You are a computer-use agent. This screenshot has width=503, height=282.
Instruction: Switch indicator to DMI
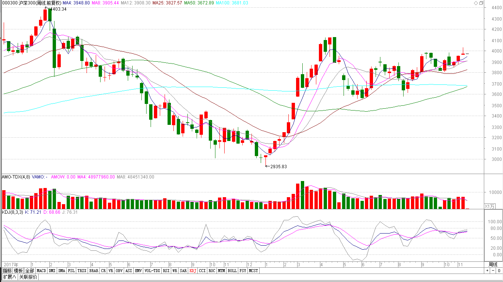pyautogui.click(x=52, y=271)
